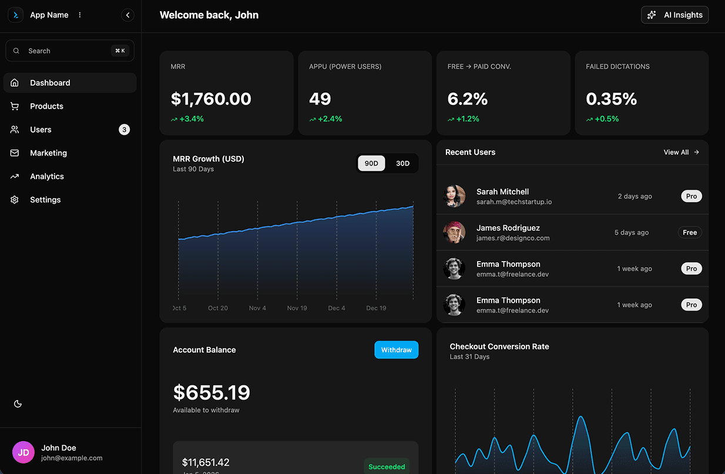The height and width of the screenshot is (474, 725).
Task: Open the Marketing envelope icon
Action: 15,153
